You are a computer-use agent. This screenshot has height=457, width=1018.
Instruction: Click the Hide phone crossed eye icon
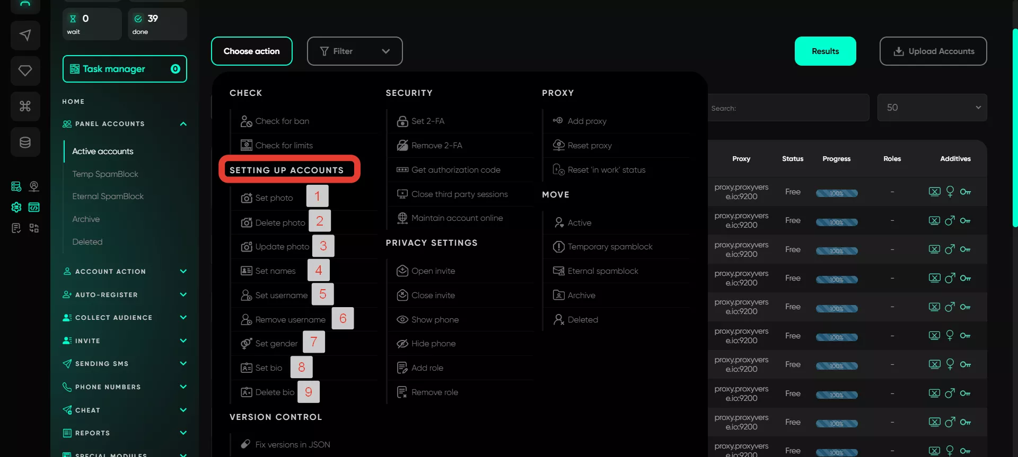(402, 344)
